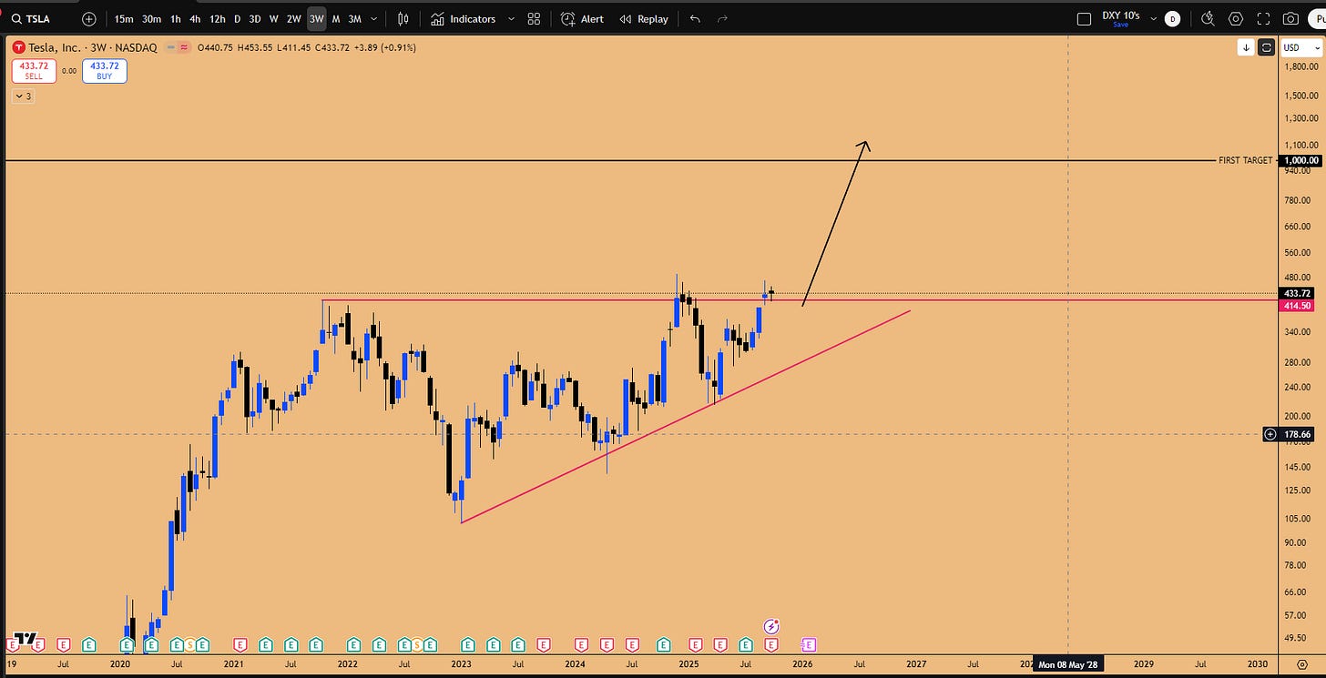The image size is (1326, 678).
Task: Click the plus icon beside 178.66 price
Action: point(1270,434)
